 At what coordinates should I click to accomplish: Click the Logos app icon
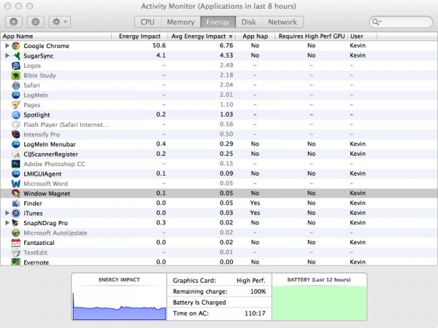coord(16,66)
